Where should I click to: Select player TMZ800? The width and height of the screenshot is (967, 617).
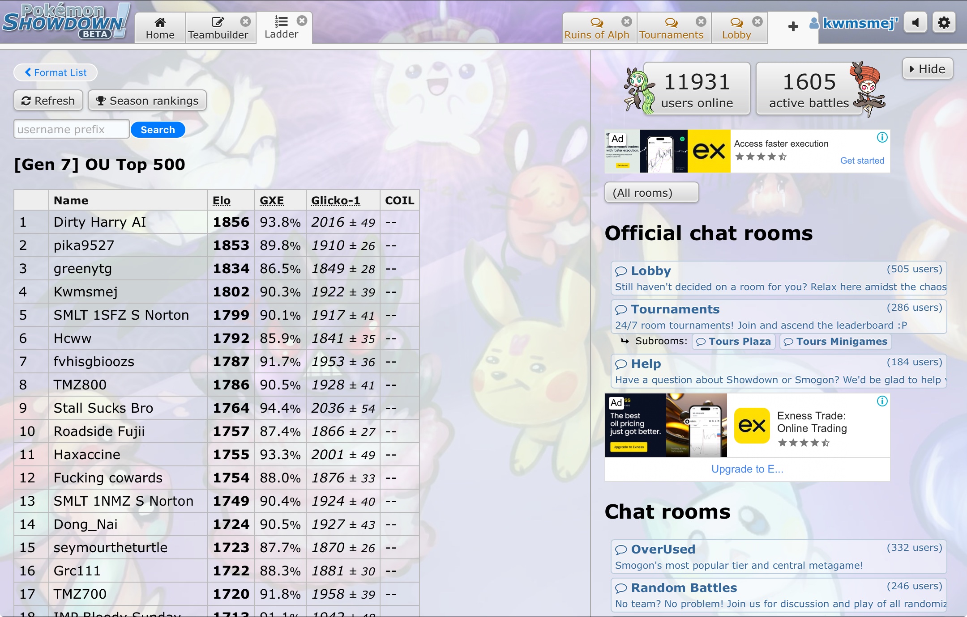click(x=80, y=385)
